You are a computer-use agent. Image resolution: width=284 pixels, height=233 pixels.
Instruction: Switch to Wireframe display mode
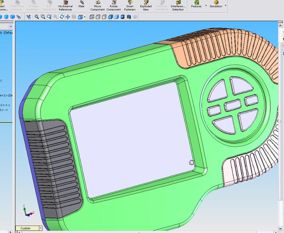point(92,17)
